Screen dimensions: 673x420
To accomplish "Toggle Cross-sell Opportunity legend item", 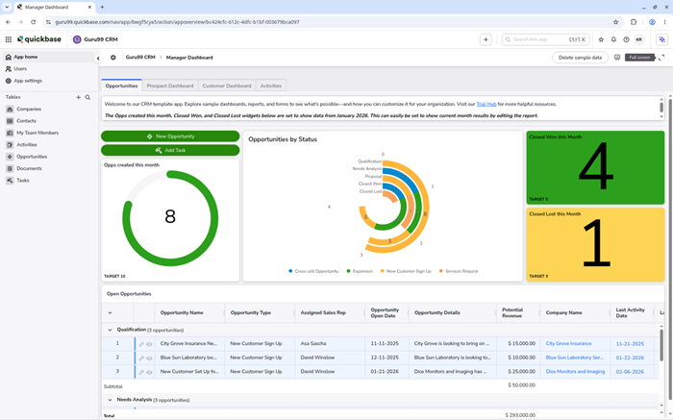I will tap(313, 271).
